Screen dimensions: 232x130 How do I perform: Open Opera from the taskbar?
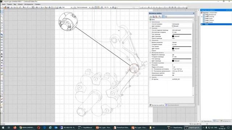(x=39, y=127)
